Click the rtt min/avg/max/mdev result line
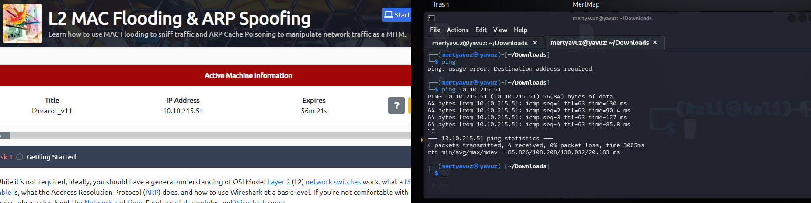Image resolution: width=811 pixels, height=203 pixels. coord(524,152)
